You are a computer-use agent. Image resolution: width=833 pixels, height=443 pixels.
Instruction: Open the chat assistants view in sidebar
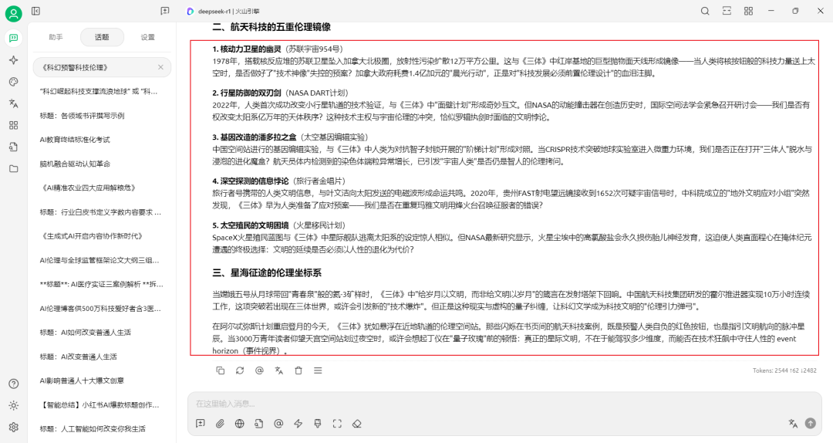pos(14,38)
